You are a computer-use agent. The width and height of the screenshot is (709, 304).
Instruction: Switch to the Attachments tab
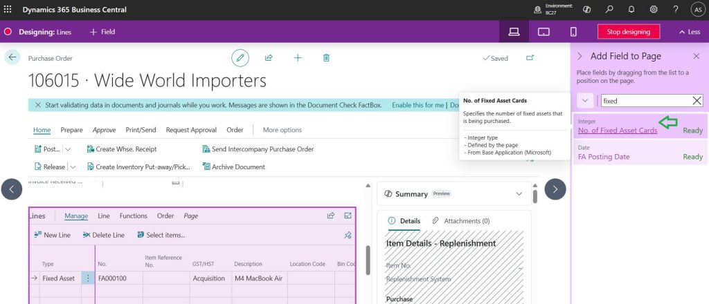[x=460, y=221]
